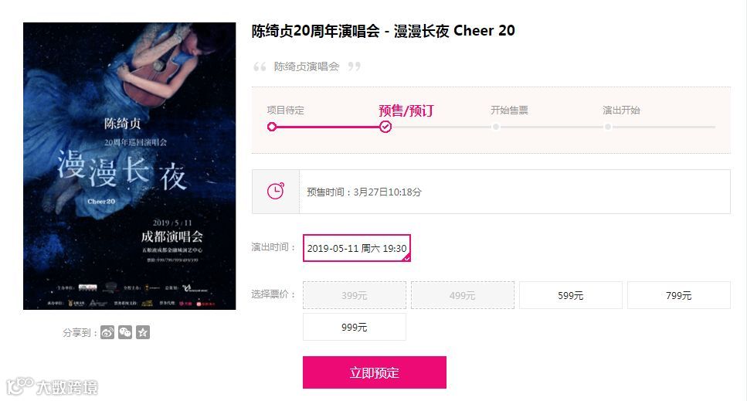Click the WeChat share icon
Screen dimensions: 747x401
[x=125, y=332]
